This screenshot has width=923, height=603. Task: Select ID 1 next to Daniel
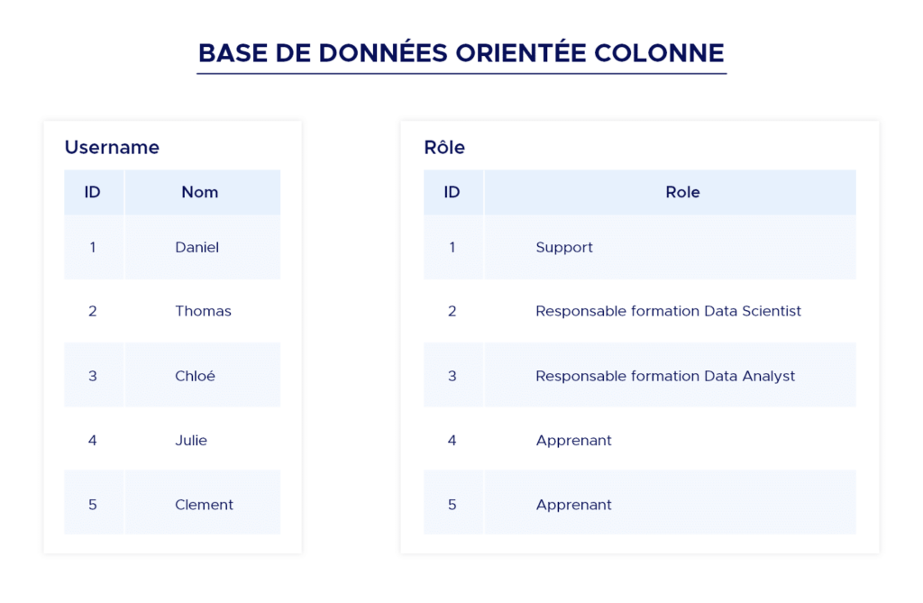point(92,247)
